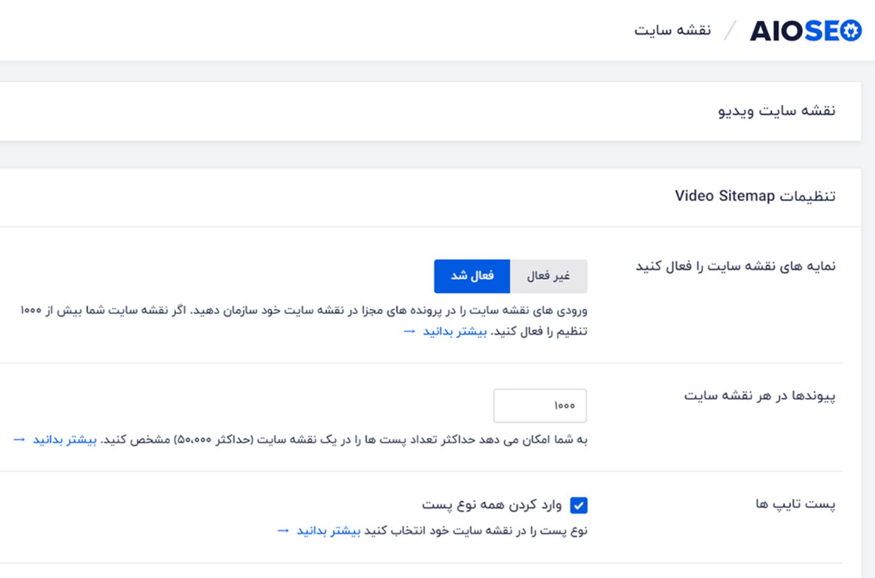The width and height of the screenshot is (875, 578).
Task: Uncheck the 'وارد کردن همه نوع پست' checkbox
Action: click(x=579, y=505)
